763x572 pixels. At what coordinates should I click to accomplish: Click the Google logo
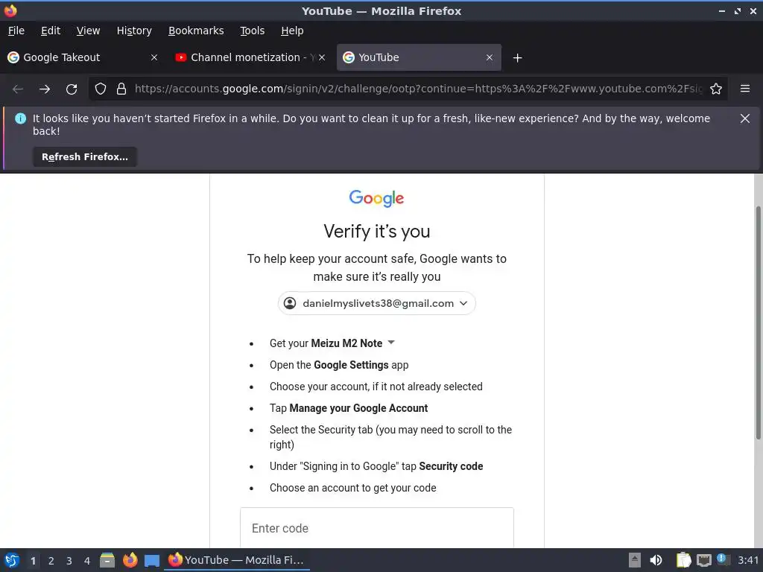click(376, 198)
